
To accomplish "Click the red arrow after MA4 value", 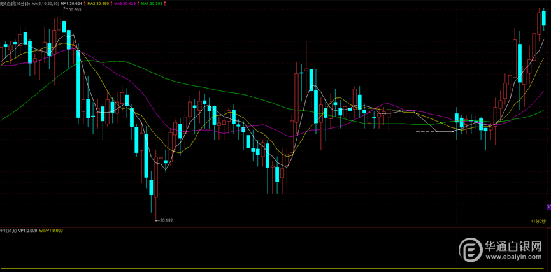I will (x=165, y=4).
